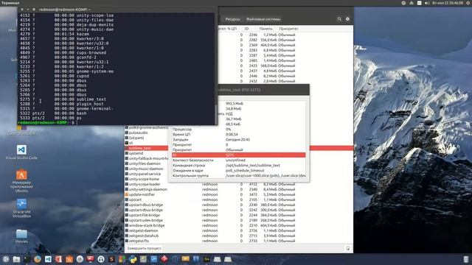Click the properties dialog title bar

pyautogui.click(x=263, y=90)
